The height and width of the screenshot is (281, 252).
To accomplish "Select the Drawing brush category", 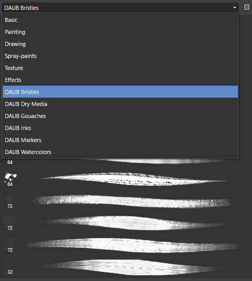I will (120, 44).
